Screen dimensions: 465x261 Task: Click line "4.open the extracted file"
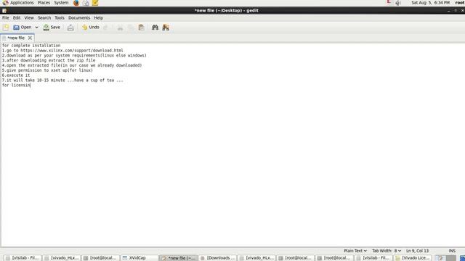click(x=72, y=65)
